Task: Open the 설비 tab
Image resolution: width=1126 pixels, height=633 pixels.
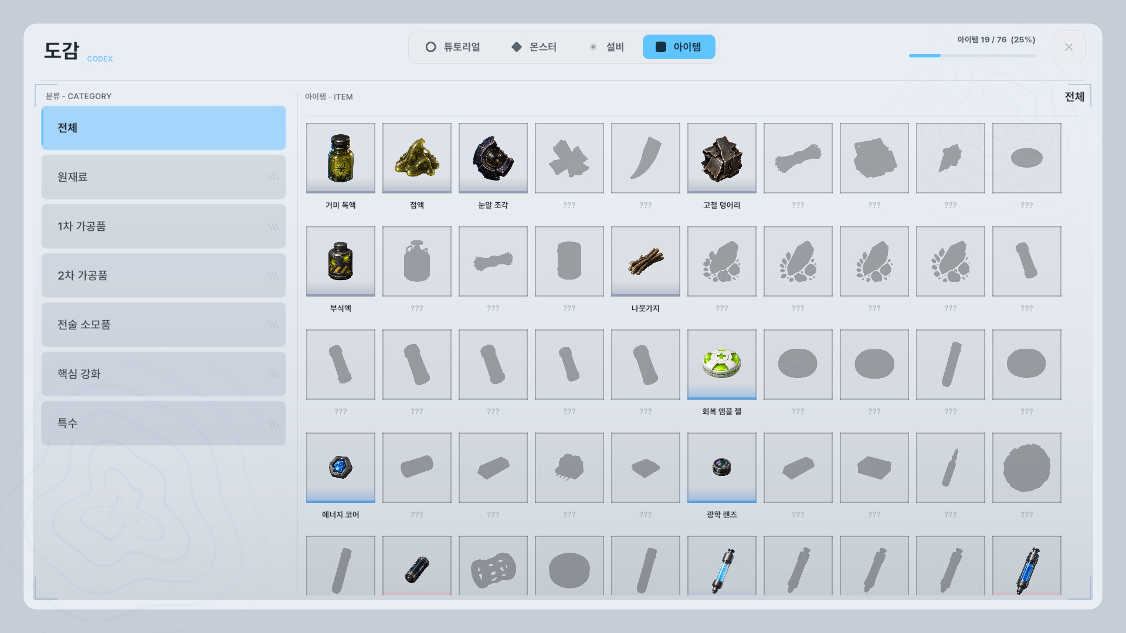Action: click(x=606, y=47)
